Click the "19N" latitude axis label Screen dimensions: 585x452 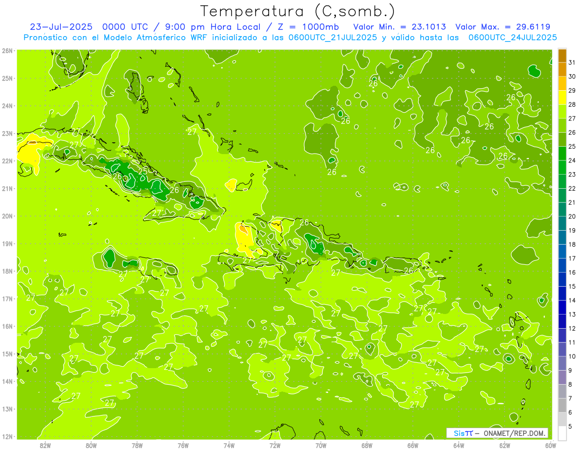7,243
